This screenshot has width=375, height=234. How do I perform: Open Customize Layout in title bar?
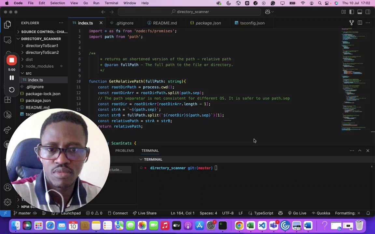click(x=344, y=12)
